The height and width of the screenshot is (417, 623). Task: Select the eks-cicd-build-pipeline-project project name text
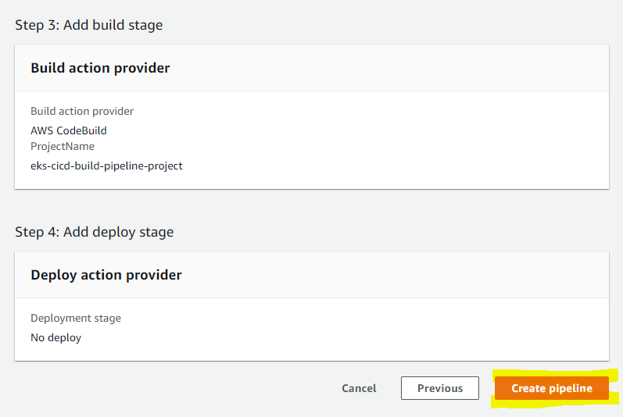click(106, 166)
